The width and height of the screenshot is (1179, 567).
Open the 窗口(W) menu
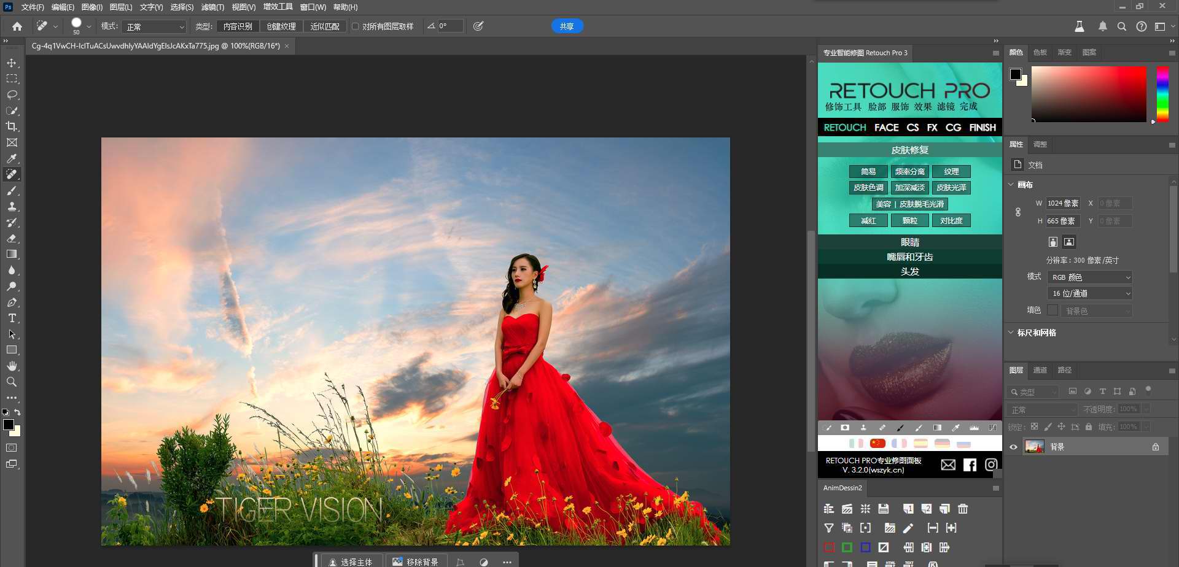(313, 7)
